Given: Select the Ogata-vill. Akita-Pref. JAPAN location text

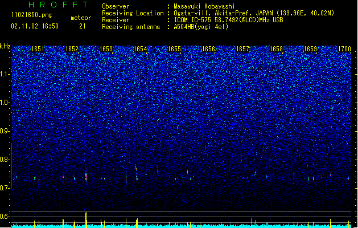Looking at the screenshot, I should 254,13.
